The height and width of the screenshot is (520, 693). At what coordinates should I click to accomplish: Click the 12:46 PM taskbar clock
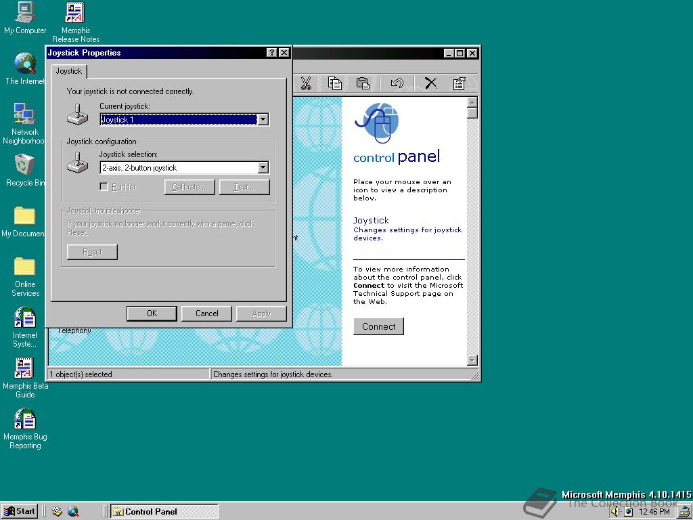[654, 512]
